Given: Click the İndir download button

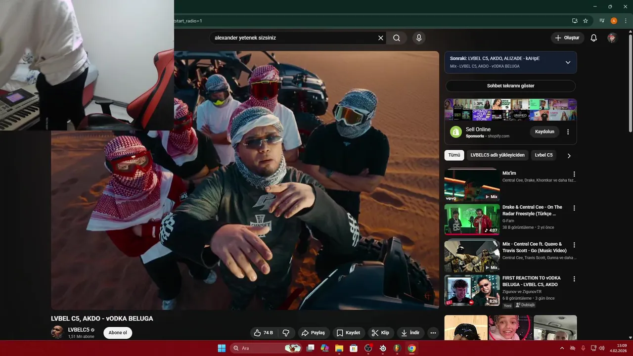Looking at the screenshot, I should (410, 333).
